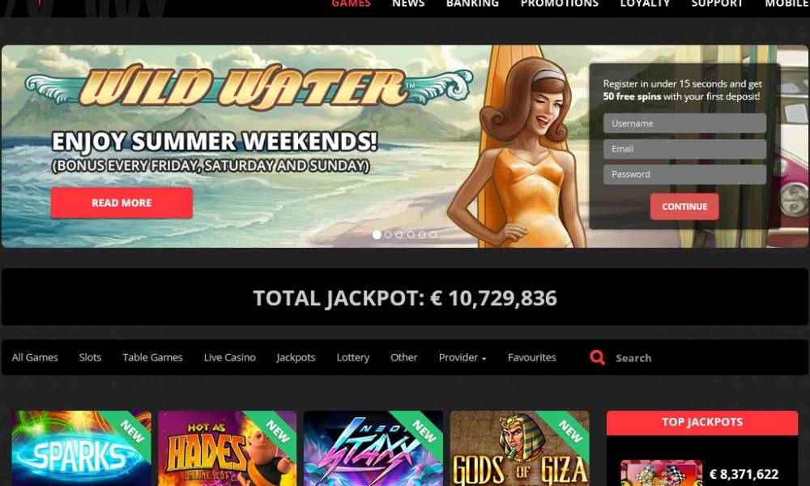Open the Hot as Hades game tile

(228, 448)
